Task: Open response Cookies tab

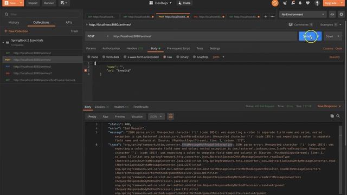Action: (101, 107)
